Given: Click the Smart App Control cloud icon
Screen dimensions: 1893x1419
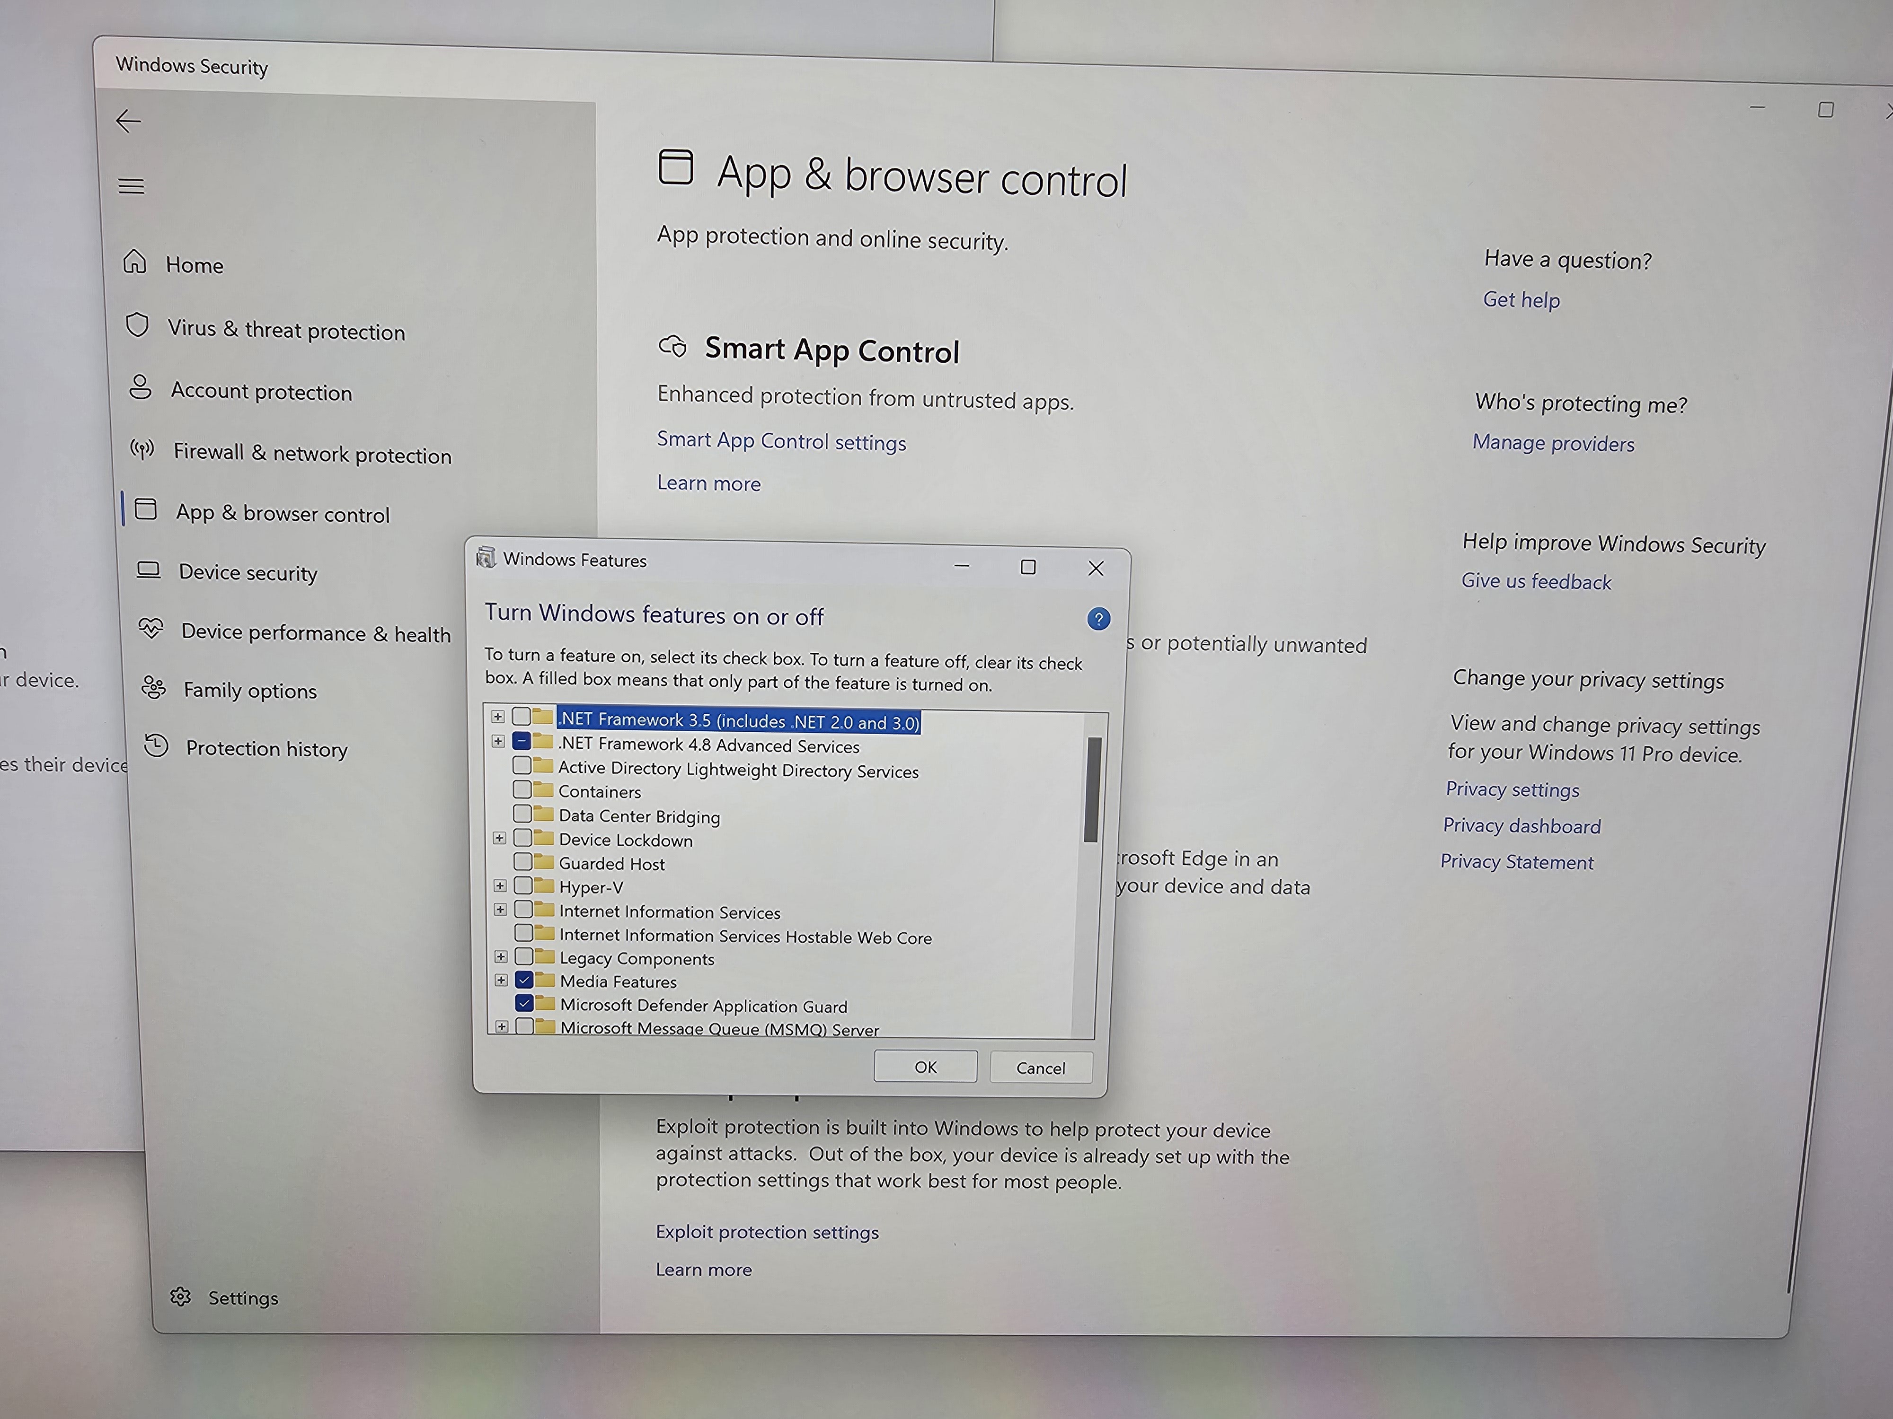Looking at the screenshot, I should point(672,346).
